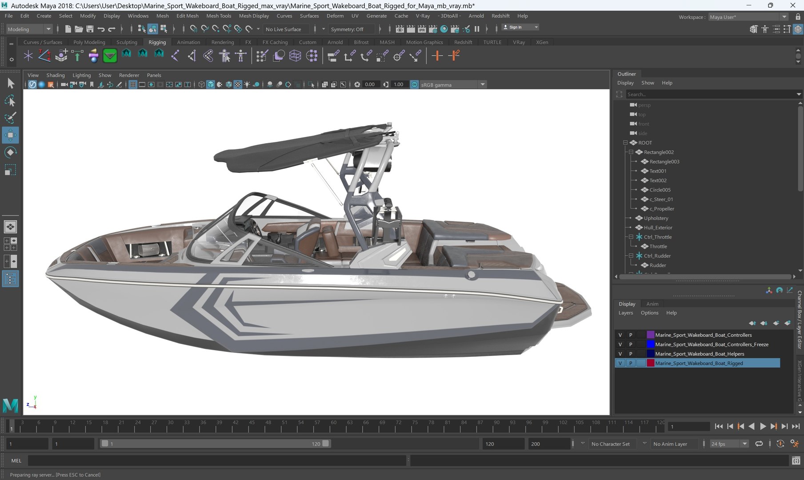Click the orange Set Key plus icon
The width and height of the screenshot is (804, 480).
click(437, 56)
